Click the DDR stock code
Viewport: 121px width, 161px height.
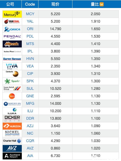(x=30, y=119)
